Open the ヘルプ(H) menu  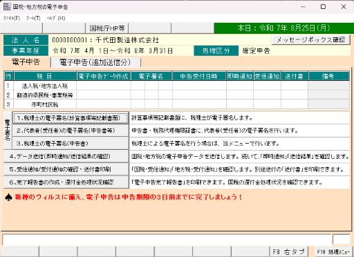[56, 18]
